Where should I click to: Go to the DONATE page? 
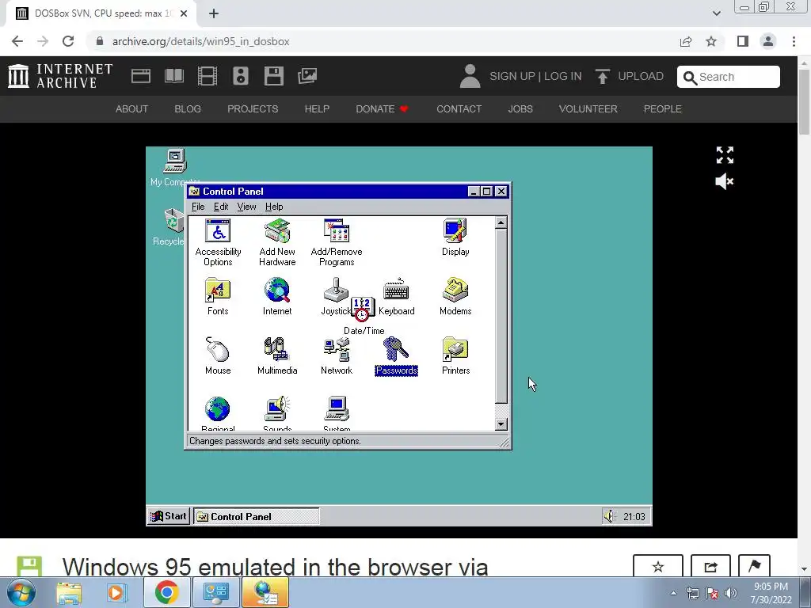(x=382, y=109)
